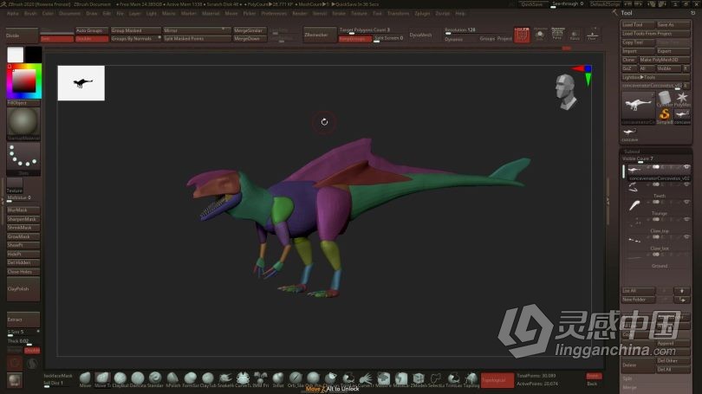Expand the Split section
The height and width of the screenshot is (394, 702).
point(627,378)
